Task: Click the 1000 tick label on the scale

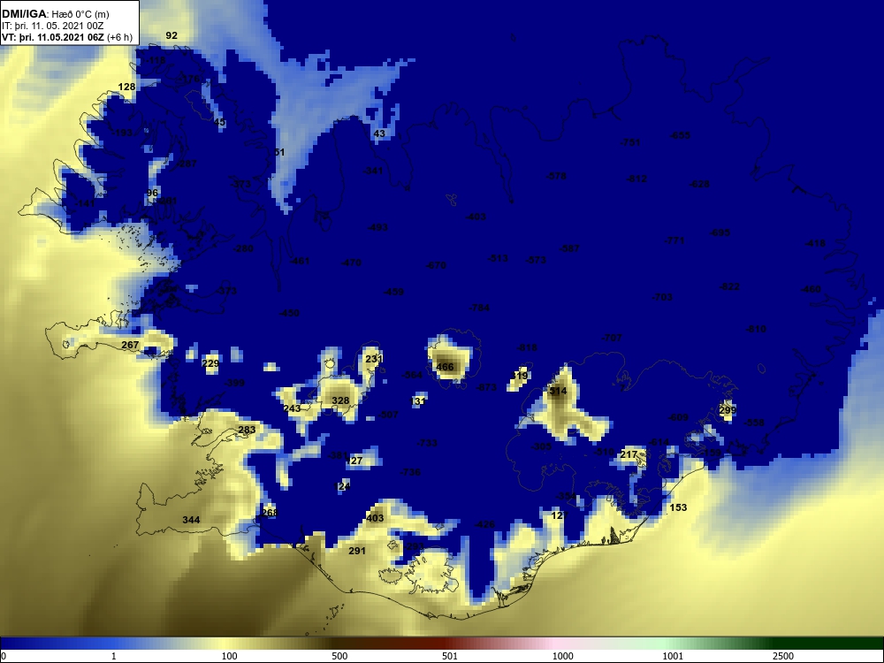Action: [x=562, y=656]
